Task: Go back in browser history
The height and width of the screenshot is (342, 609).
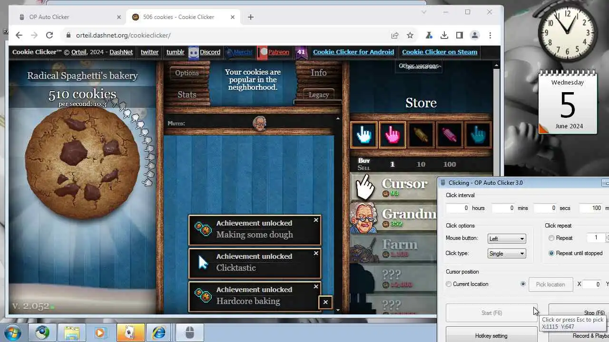Action: pos(19,35)
